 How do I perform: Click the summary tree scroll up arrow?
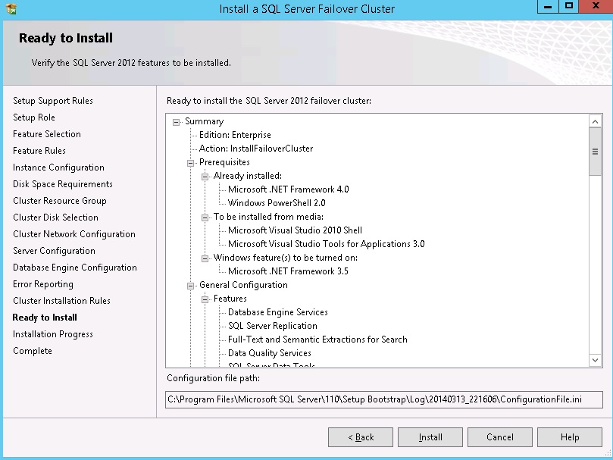point(595,121)
